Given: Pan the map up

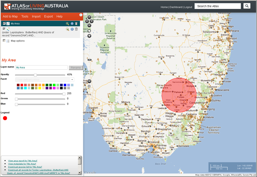Looking at the screenshot, I should pyautogui.click(x=89, y=17).
